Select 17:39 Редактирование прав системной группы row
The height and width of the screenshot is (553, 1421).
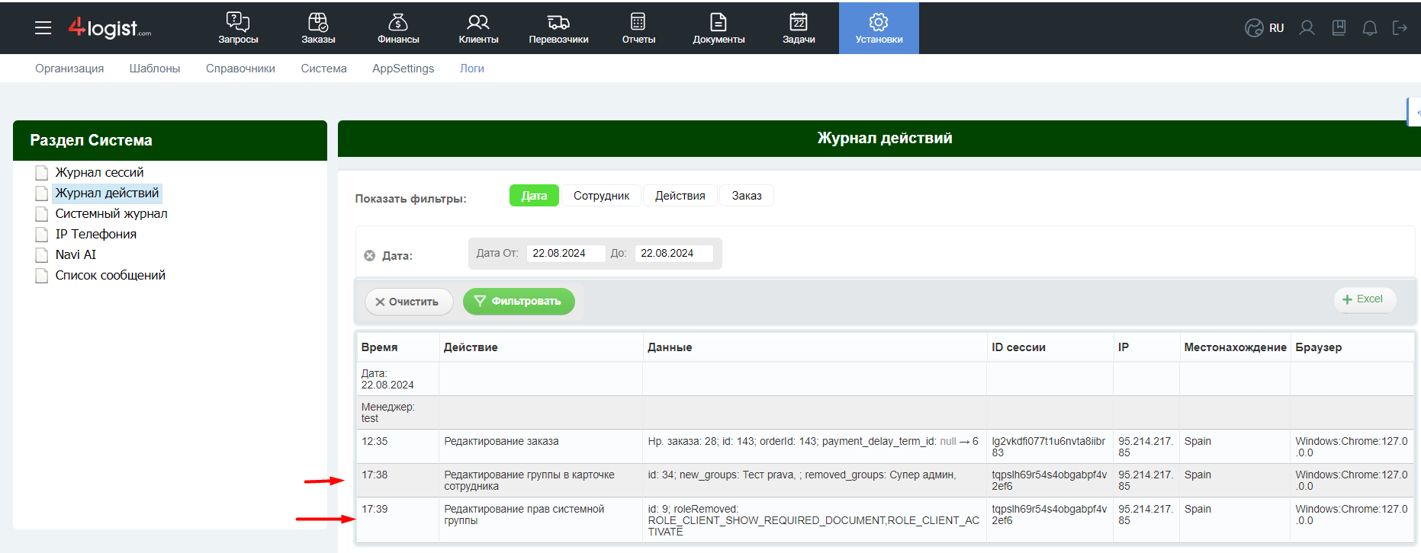[x=885, y=520]
